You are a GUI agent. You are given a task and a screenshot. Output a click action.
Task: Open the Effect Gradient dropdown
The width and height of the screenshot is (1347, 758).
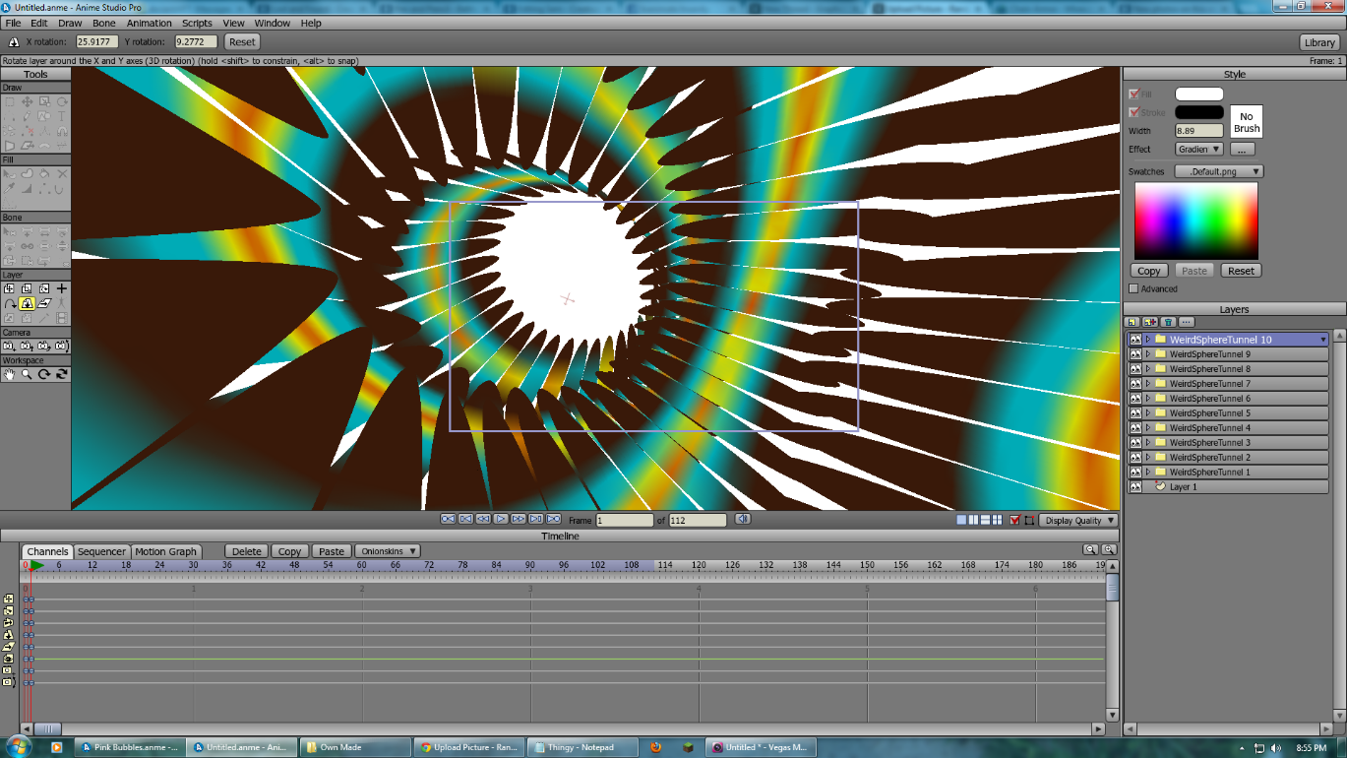[1199, 149]
